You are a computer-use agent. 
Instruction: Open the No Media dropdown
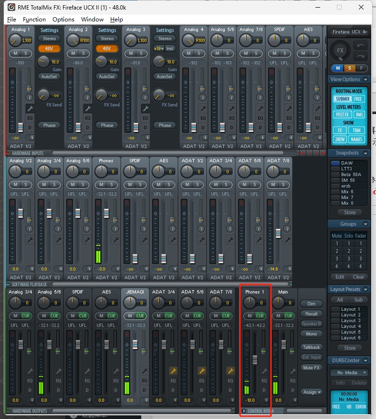pos(349,373)
